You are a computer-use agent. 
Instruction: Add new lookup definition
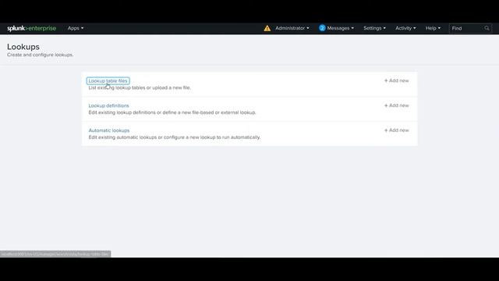[x=397, y=105]
